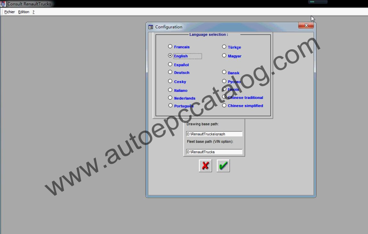
Task: Click the Configuration dialog title icon
Action: point(151,27)
